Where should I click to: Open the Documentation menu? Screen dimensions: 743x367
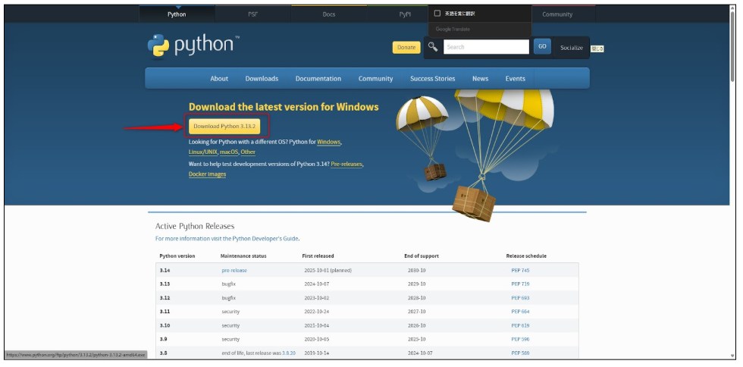coord(318,79)
